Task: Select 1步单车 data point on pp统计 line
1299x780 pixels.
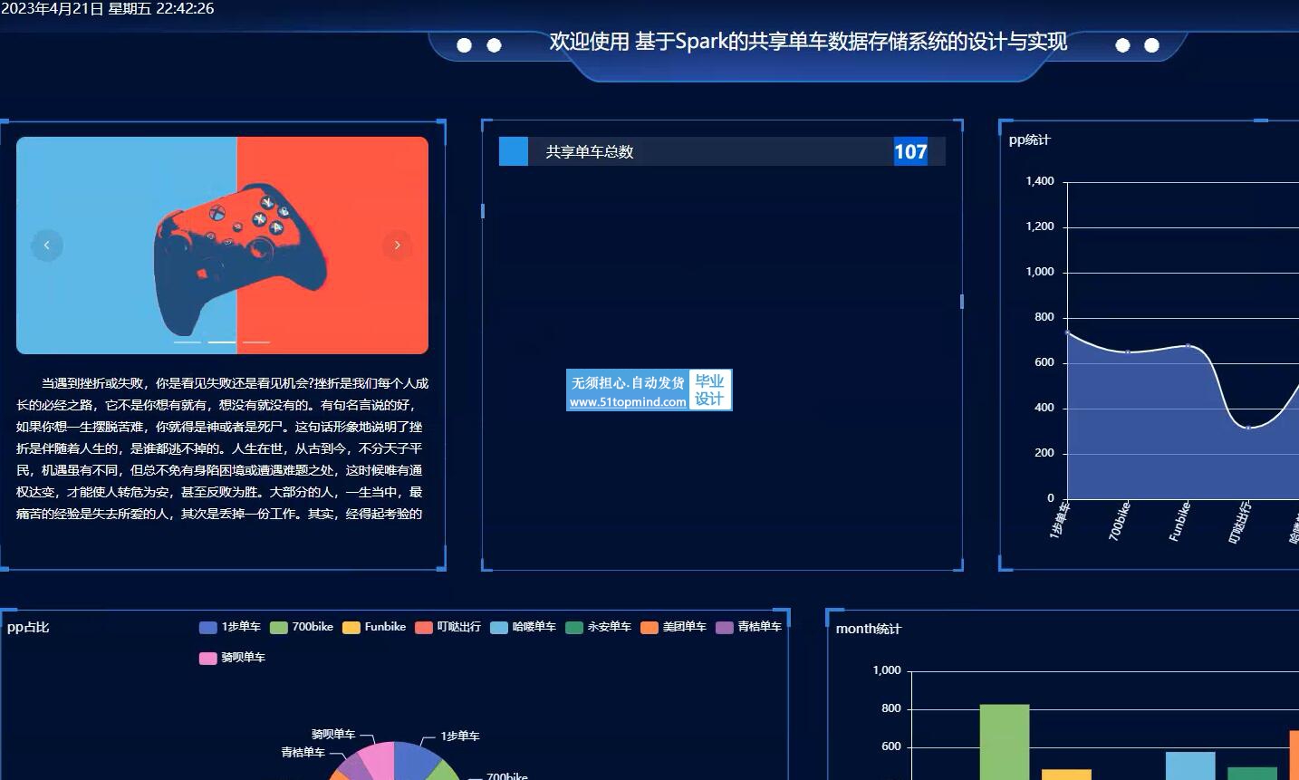Action: click(1068, 332)
